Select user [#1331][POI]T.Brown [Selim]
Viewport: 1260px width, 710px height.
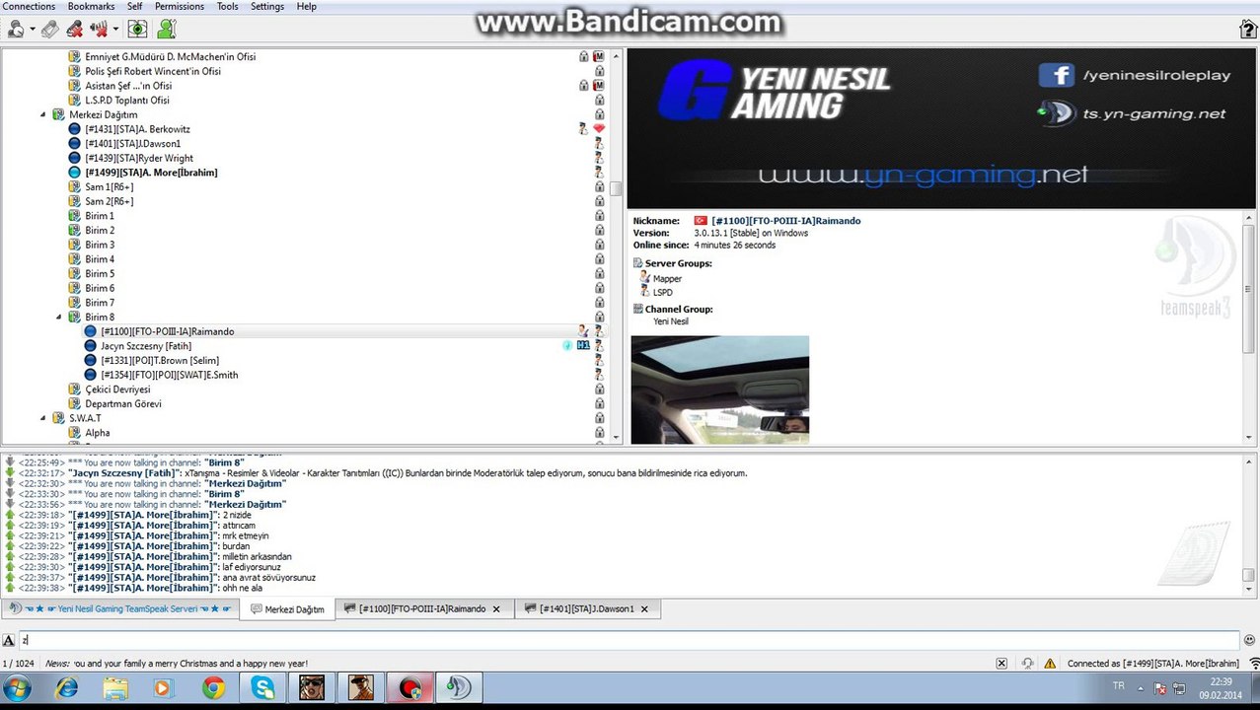[x=160, y=361]
